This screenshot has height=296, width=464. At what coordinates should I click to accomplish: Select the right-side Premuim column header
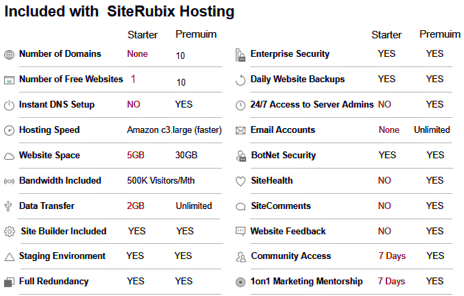point(440,34)
